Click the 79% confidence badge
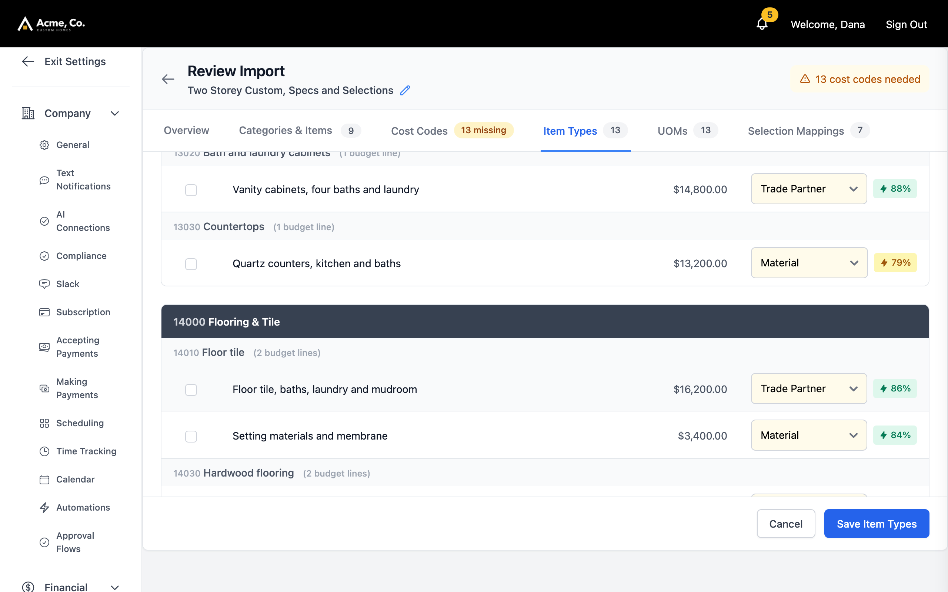Image resolution: width=948 pixels, height=592 pixels. pyautogui.click(x=895, y=263)
